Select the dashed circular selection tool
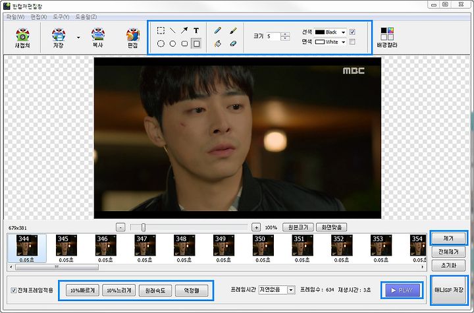Viewport: 474px width, 313px height. (x=161, y=43)
